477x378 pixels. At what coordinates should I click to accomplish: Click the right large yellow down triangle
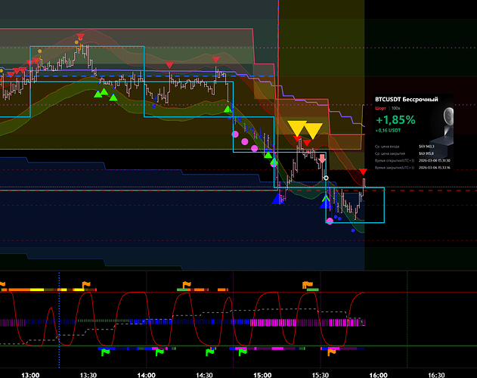click(x=314, y=129)
